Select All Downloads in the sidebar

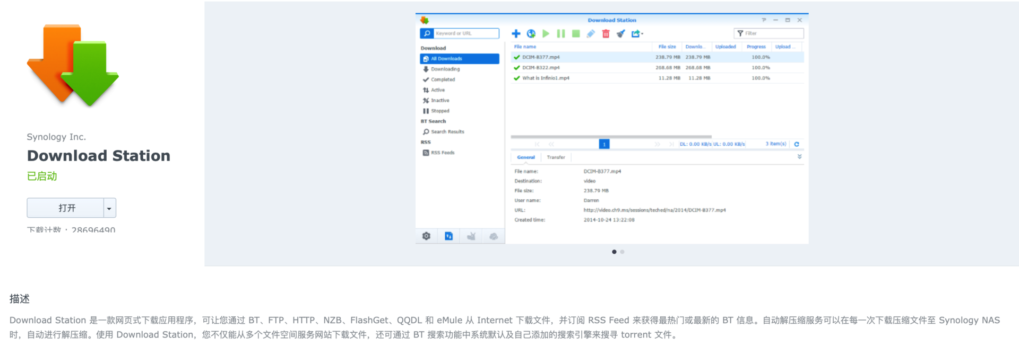pyautogui.click(x=460, y=59)
